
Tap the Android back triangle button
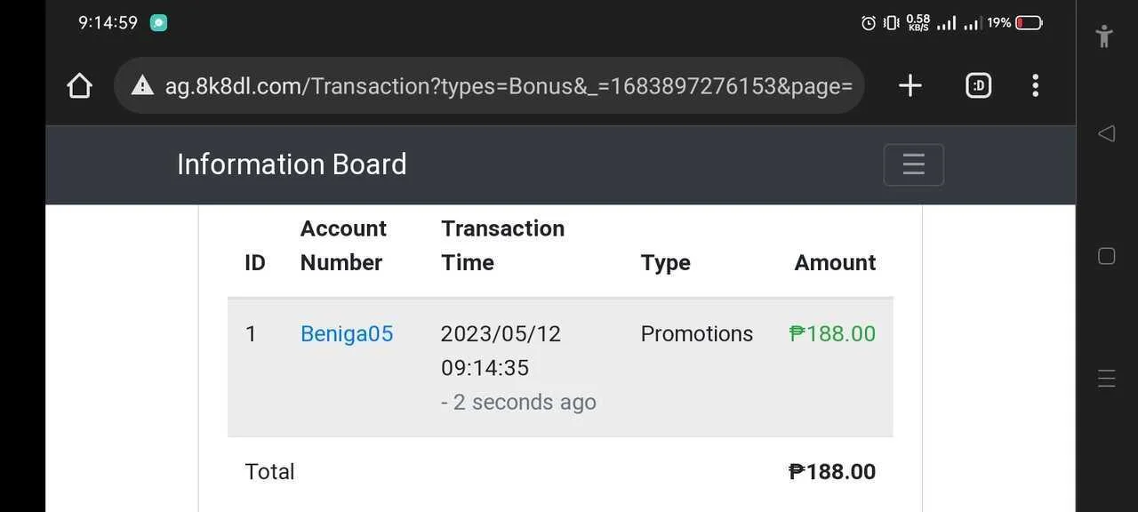click(1106, 133)
